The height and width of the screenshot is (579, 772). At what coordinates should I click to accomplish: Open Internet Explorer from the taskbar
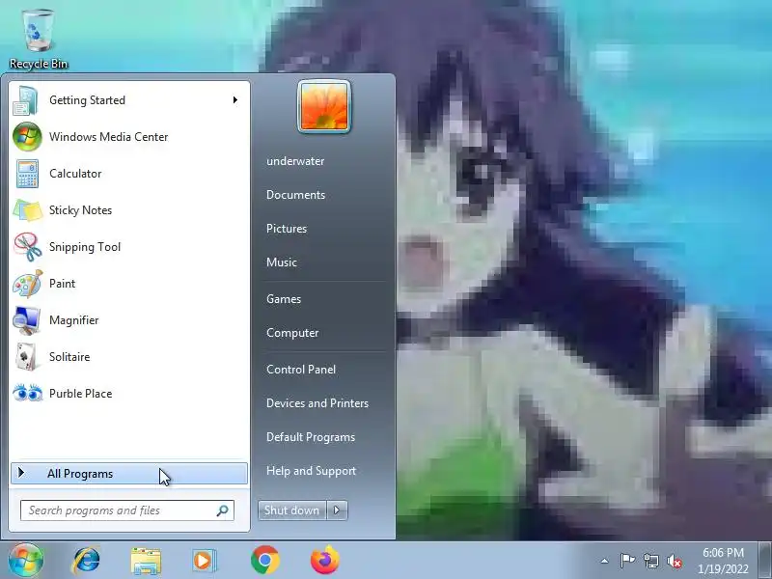pos(87,561)
